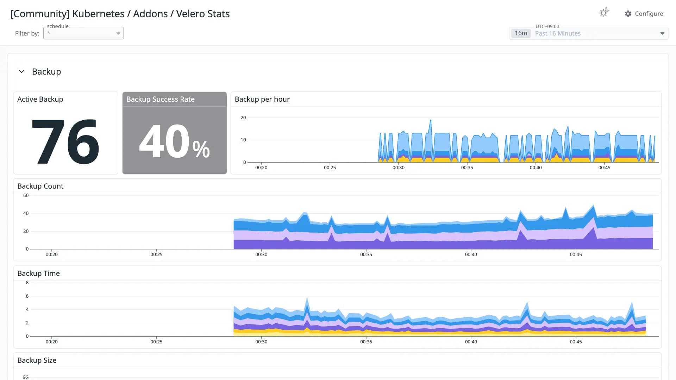Image resolution: width=676 pixels, height=380 pixels.
Task: Click the schedule dropdown arrow
Action: point(118,33)
